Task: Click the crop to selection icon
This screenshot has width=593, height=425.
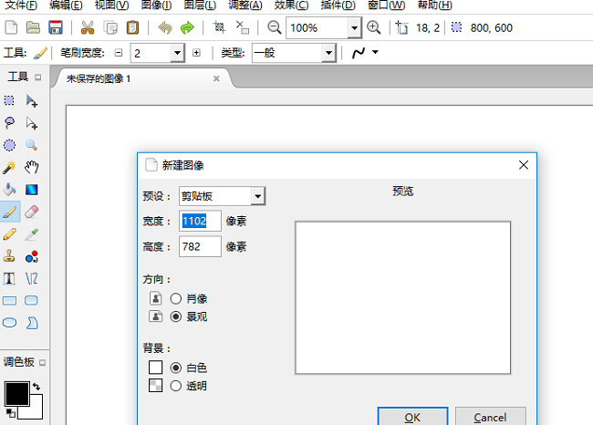Action: click(x=219, y=27)
